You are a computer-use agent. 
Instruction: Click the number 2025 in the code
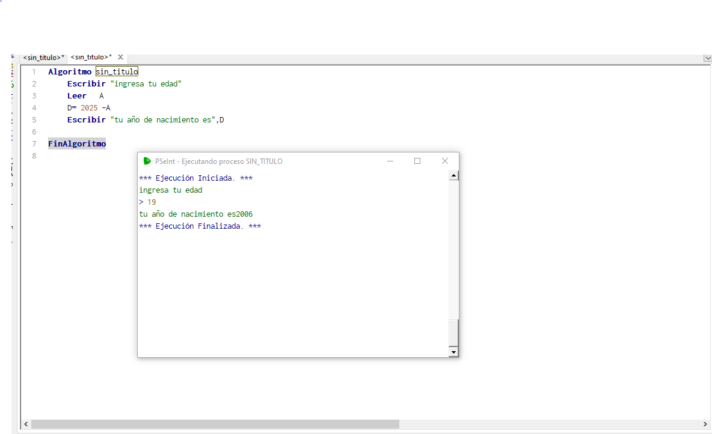tap(89, 108)
